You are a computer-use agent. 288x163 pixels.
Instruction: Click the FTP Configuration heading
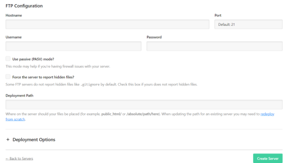(x=24, y=6)
